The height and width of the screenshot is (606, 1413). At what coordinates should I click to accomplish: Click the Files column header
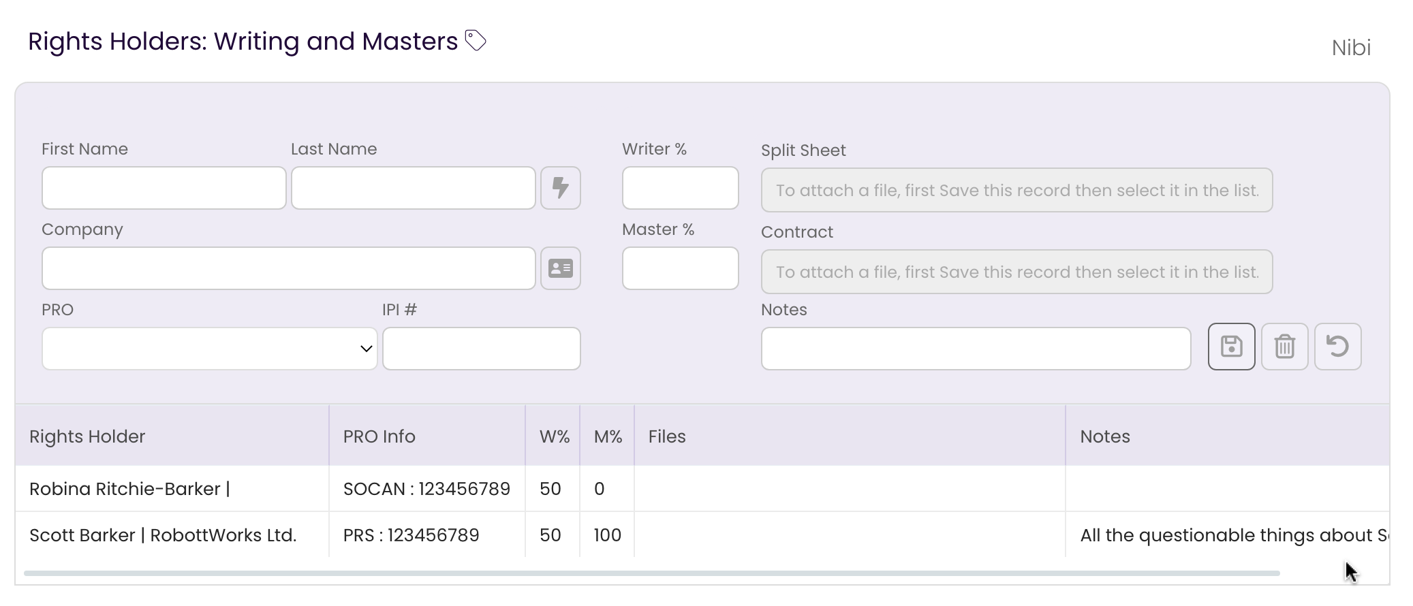[850, 436]
